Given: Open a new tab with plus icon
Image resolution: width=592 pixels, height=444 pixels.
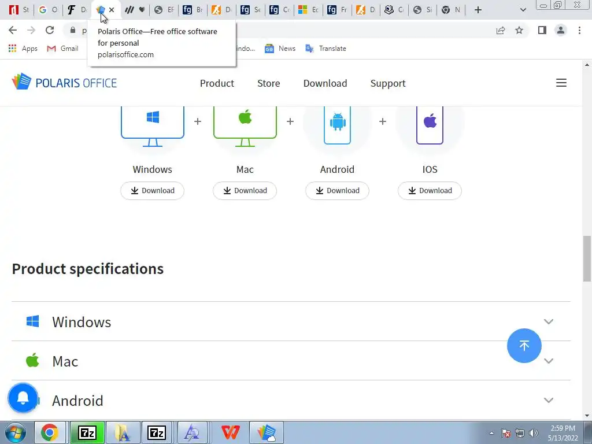Looking at the screenshot, I should pyautogui.click(x=478, y=10).
